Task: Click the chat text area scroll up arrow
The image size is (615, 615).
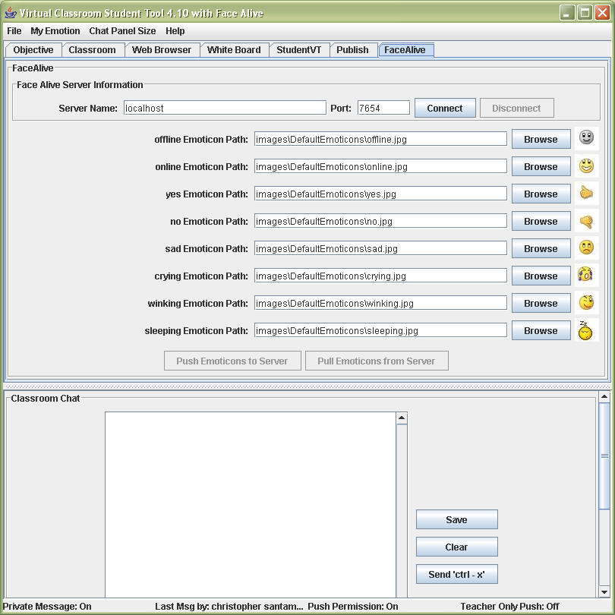Action: pos(402,418)
